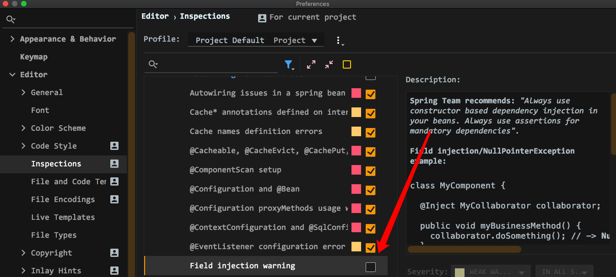Click the yellow reset-to-empty square icon
The image size is (616, 277).
coord(347,64)
